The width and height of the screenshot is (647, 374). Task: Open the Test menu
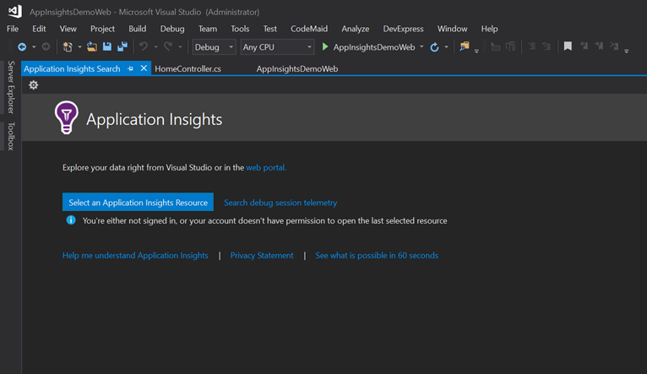[269, 29]
